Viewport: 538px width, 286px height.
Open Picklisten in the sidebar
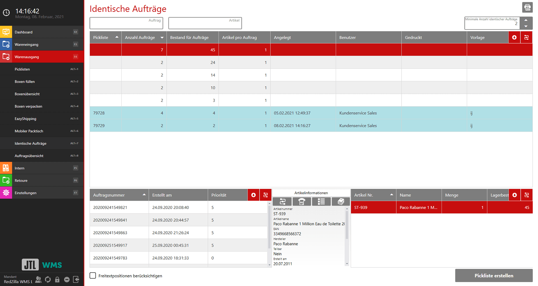[x=22, y=69]
